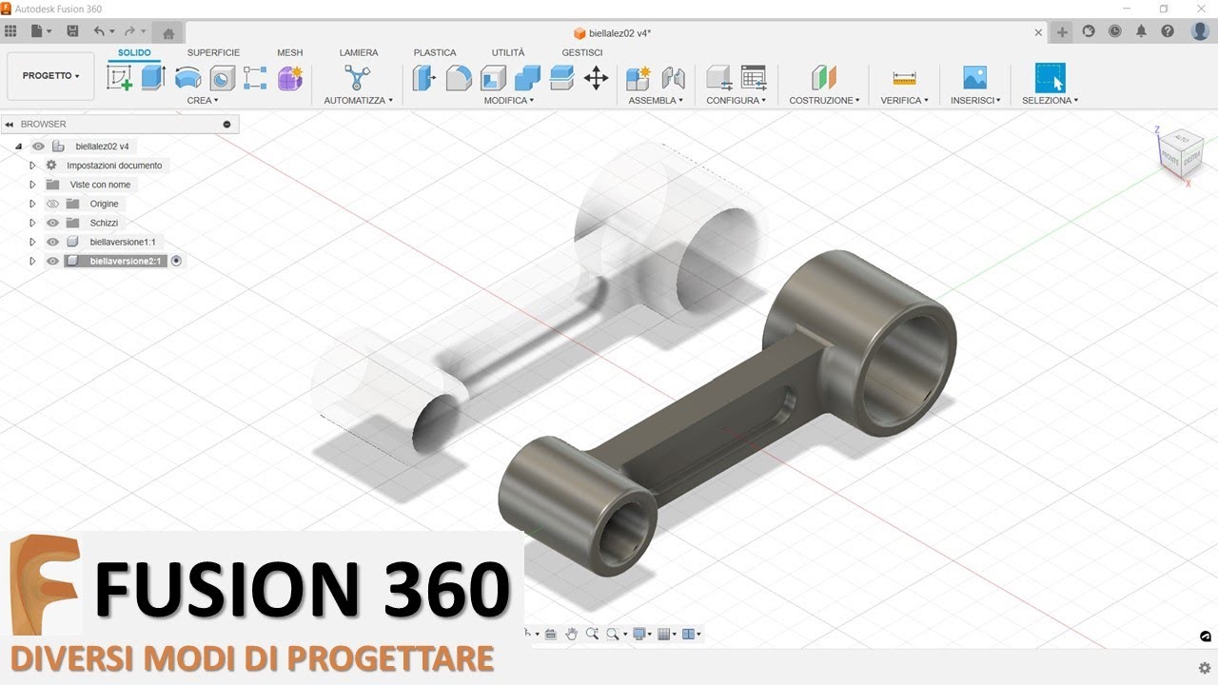Open the AUTOMATIZZA dropdown menu

358,100
